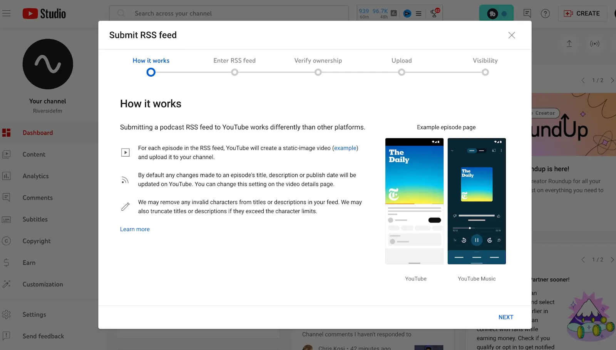
Task: Click the Settings gear icon
Action: click(6, 315)
